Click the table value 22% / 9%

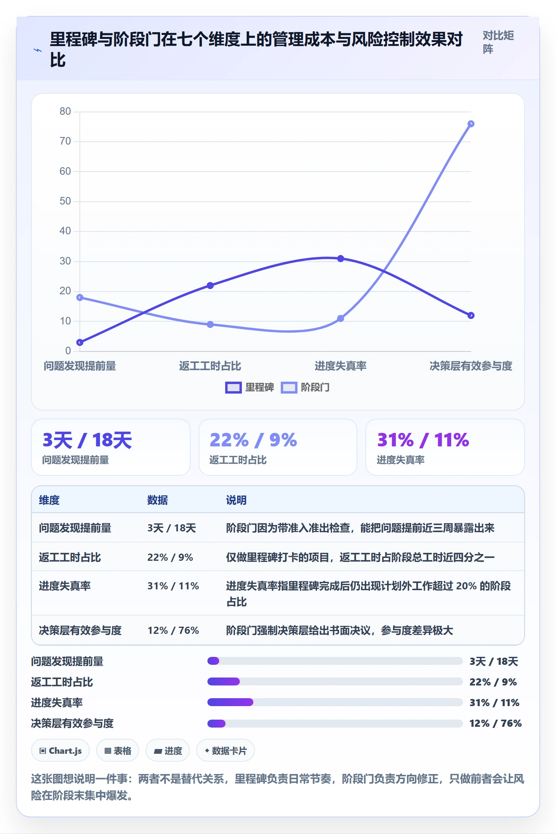click(x=170, y=557)
